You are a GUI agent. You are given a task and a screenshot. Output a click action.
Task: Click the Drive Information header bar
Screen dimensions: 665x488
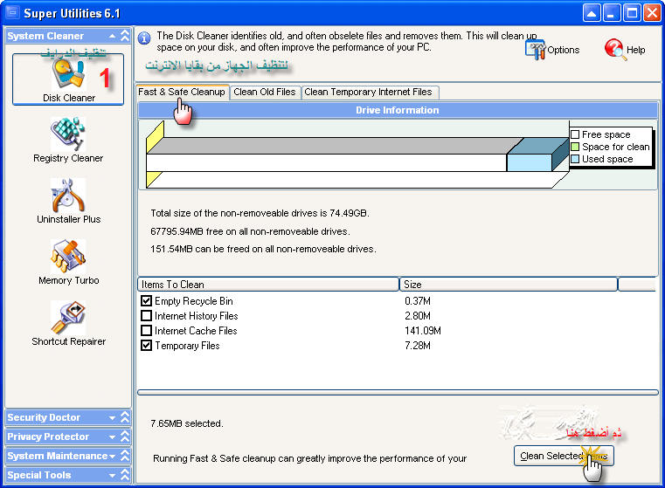[398, 110]
